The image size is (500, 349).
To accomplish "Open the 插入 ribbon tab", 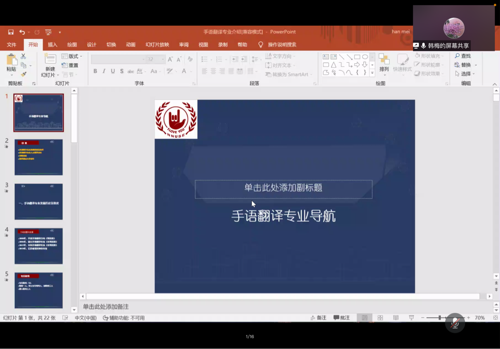I will [53, 45].
